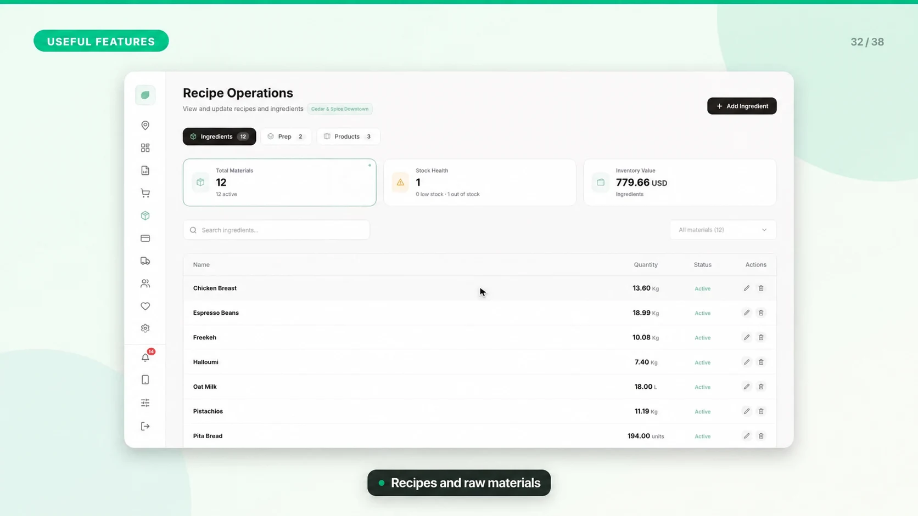The width and height of the screenshot is (918, 516).
Task: Edit the Espresso Beans ingredient
Action: (747, 313)
